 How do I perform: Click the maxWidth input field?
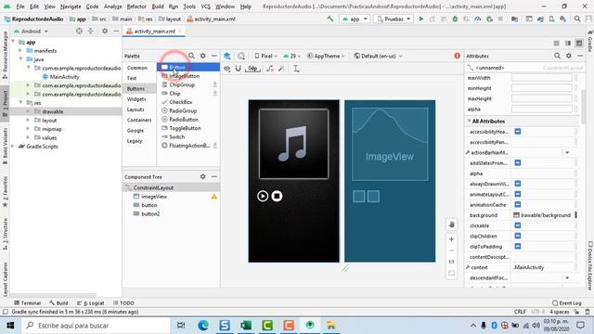point(542,78)
